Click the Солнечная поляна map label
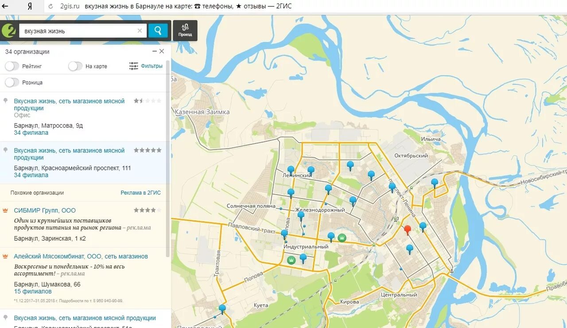This screenshot has height=328, width=567. tap(252, 206)
